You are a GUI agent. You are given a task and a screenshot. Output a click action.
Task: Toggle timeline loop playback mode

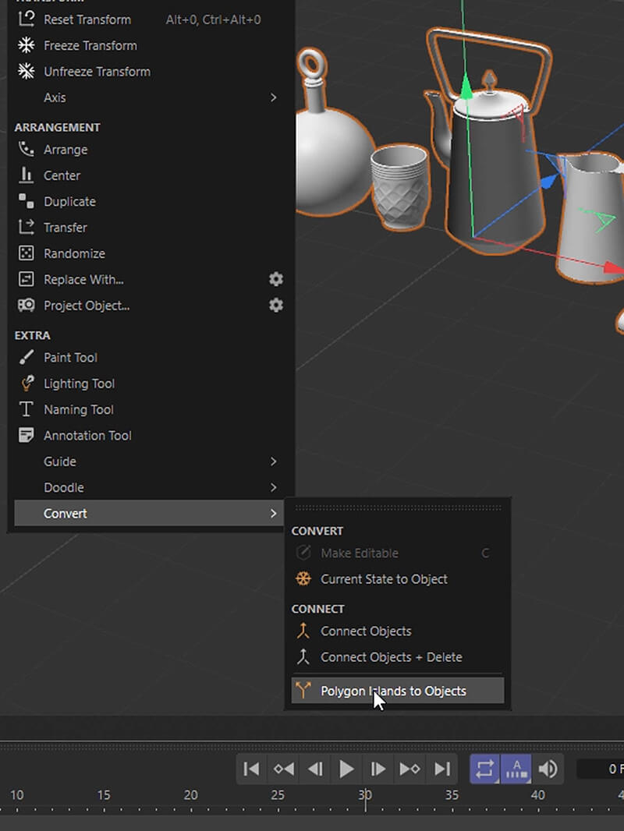point(484,769)
